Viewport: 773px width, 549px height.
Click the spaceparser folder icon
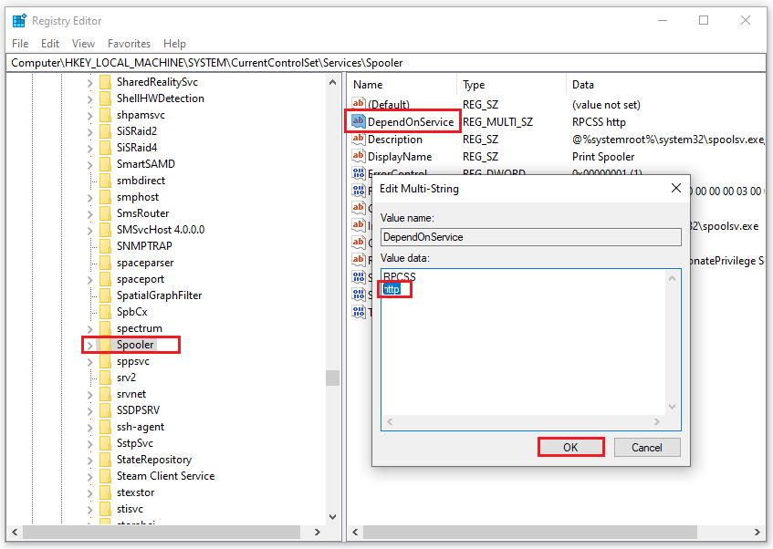pyautogui.click(x=105, y=263)
